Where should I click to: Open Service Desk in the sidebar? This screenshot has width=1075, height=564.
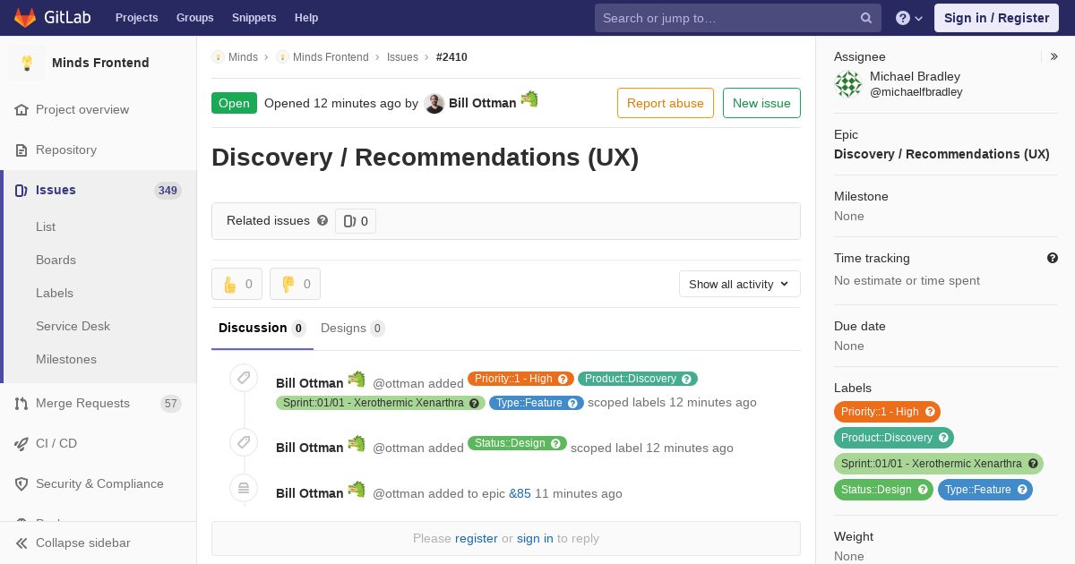tap(73, 326)
